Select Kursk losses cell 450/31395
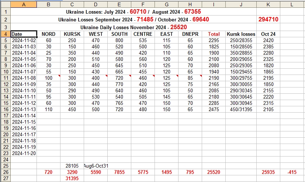Viewport: 305px width, 182px height. coord(241,109)
